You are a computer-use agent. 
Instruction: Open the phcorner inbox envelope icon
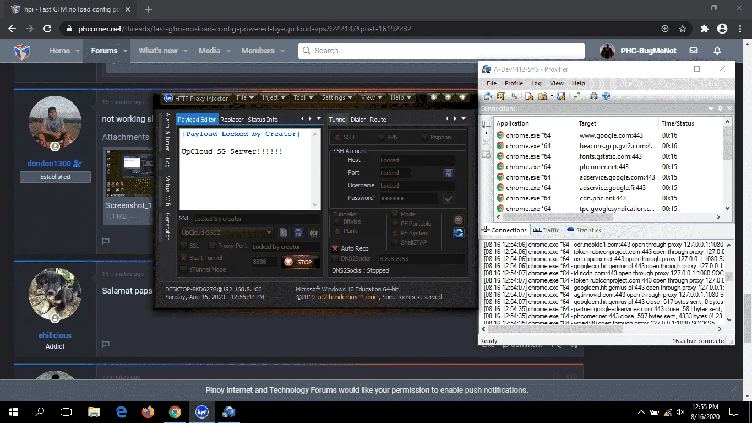click(x=694, y=51)
